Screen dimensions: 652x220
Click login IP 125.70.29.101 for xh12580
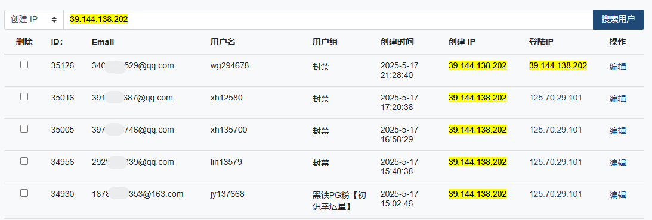tap(555, 98)
